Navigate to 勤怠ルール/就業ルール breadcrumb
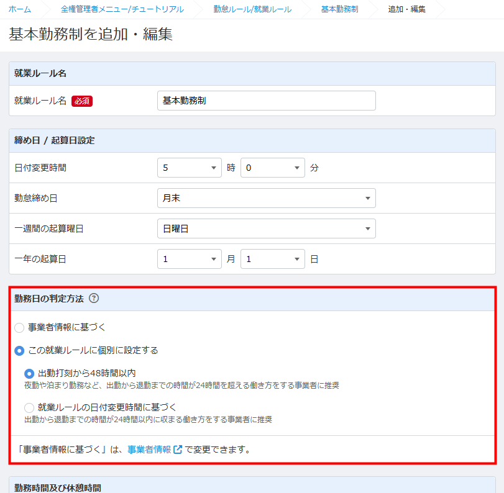The width and height of the screenshot is (504, 493). 252,9
